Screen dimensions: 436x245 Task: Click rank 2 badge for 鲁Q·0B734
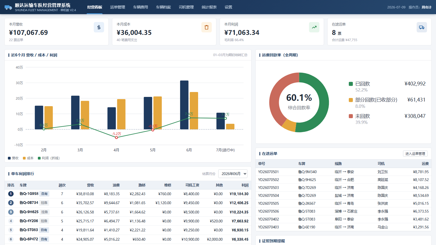click(x=11, y=203)
